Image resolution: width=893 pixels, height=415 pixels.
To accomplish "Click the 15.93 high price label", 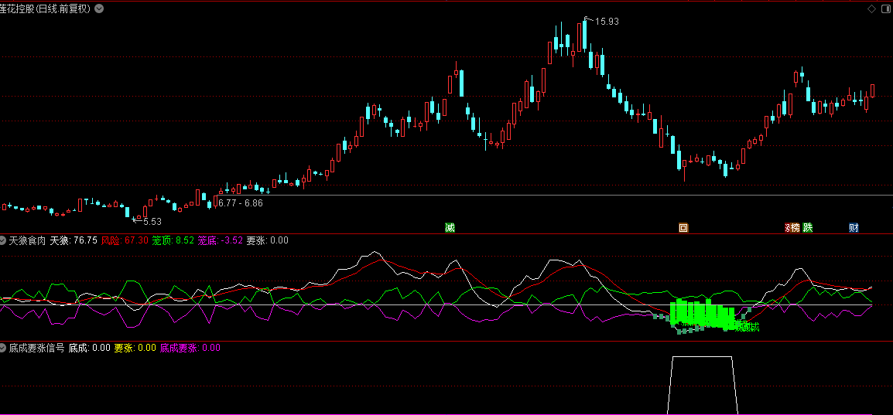I will coord(607,22).
